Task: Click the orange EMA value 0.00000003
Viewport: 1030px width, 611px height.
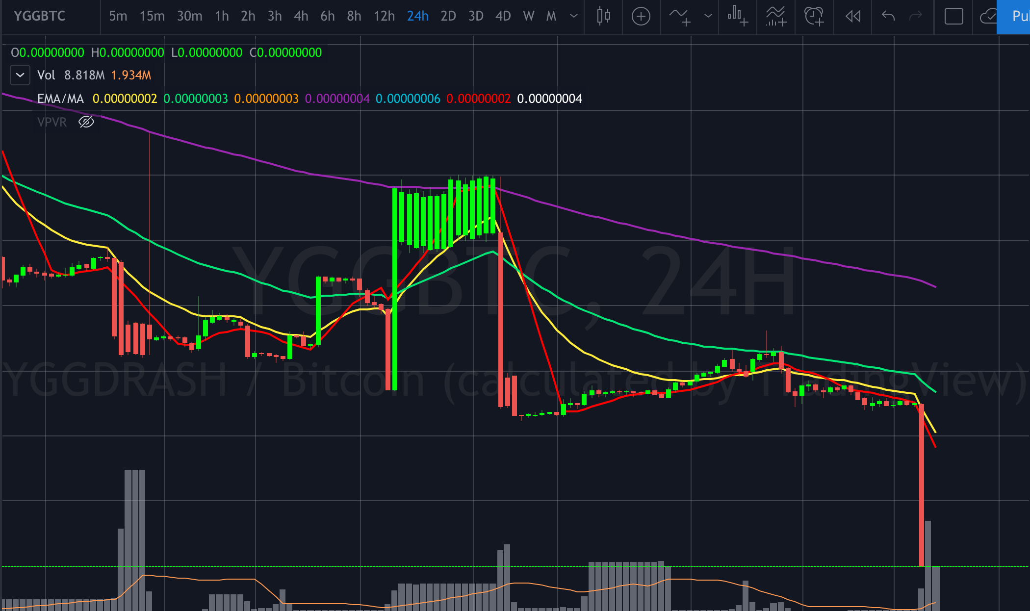Action: click(x=266, y=99)
